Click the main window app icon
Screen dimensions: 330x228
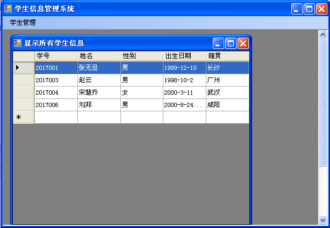coord(8,9)
